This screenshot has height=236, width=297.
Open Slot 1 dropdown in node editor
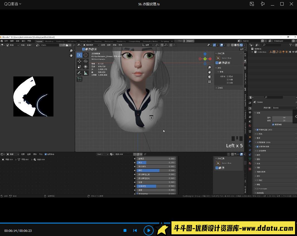tap(102, 154)
